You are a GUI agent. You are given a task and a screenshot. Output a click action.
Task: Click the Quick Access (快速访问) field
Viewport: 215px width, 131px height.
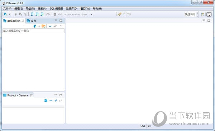pos(190,14)
